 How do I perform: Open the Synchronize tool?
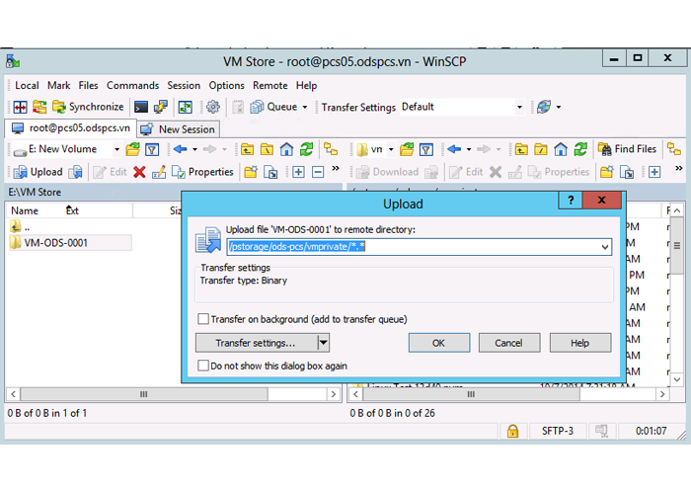[88, 107]
